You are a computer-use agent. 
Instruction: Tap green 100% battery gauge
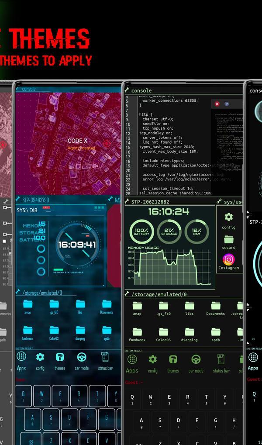point(141,231)
